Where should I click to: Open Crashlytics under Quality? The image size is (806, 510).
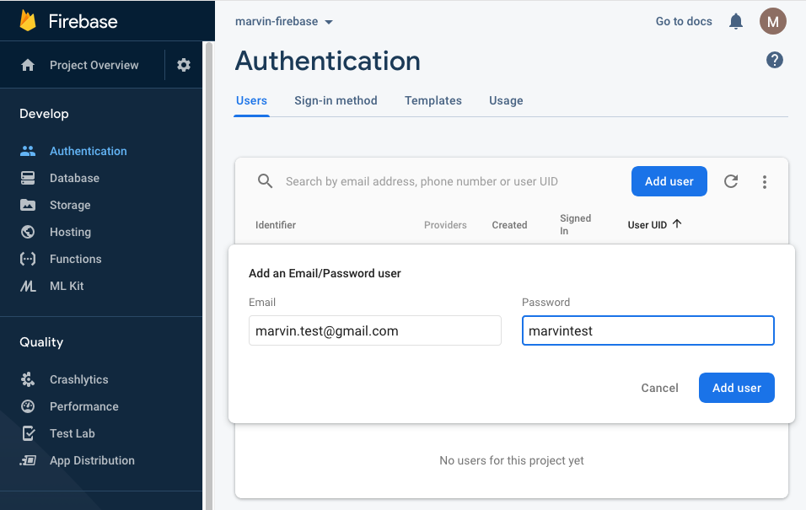pyautogui.click(x=77, y=379)
